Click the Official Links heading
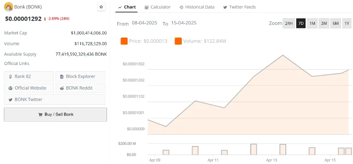Screen dimensions: 353x164 pos(17,64)
